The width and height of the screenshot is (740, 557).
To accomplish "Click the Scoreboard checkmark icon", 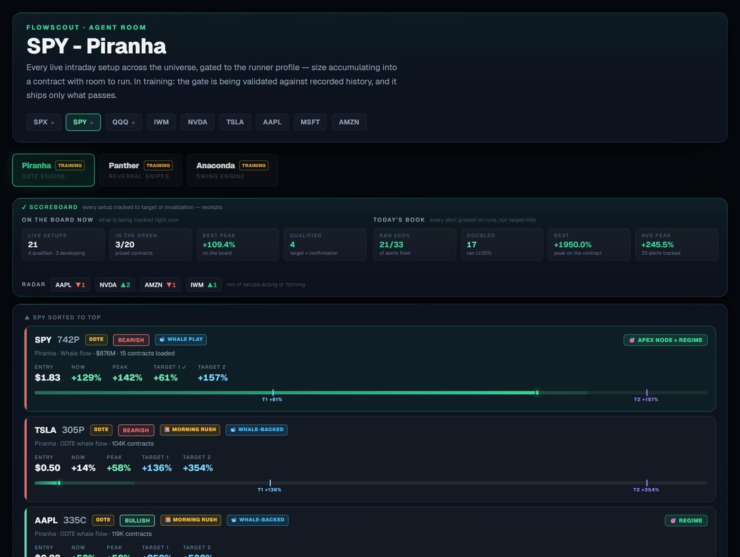I will 24,207.
